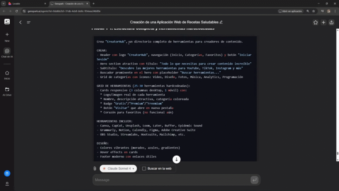The image size is (339, 191).
Task: Bookmark this page with star icon
Action: click(313, 11)
